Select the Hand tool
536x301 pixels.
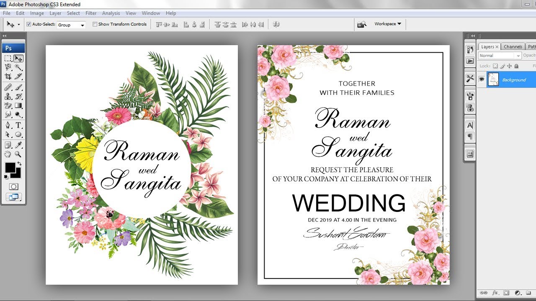coord(8,154)
